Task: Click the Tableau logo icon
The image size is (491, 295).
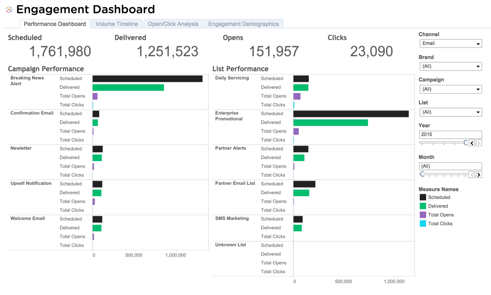Action: pos(8,9)
